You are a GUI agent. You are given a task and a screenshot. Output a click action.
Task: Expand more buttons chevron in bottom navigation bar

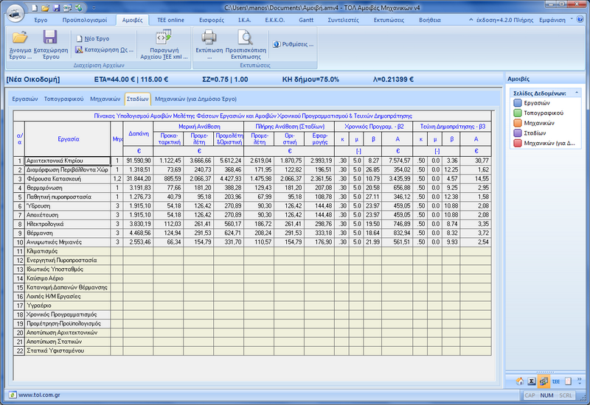(580, 381)
